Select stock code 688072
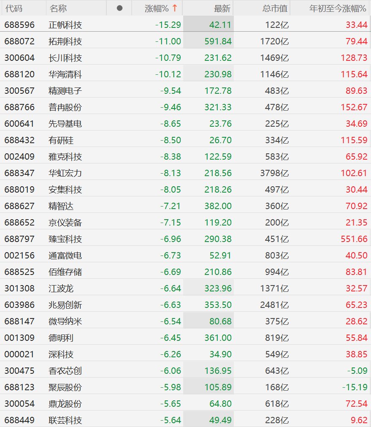The height and width of the screenshot is (427, 371). [19, 41]
